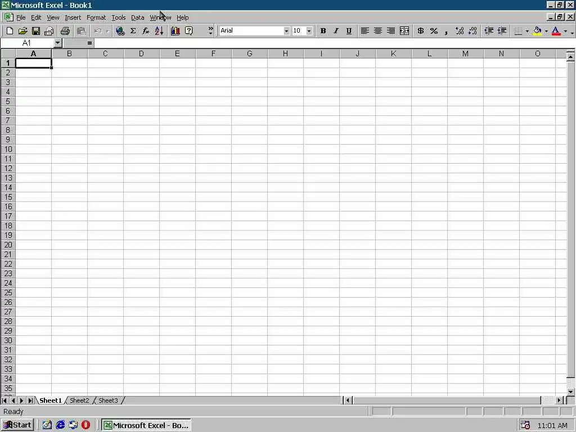Open the Borders dropdown arrow
The width and height of the screenshot is (576, 432).
(527, 31)
